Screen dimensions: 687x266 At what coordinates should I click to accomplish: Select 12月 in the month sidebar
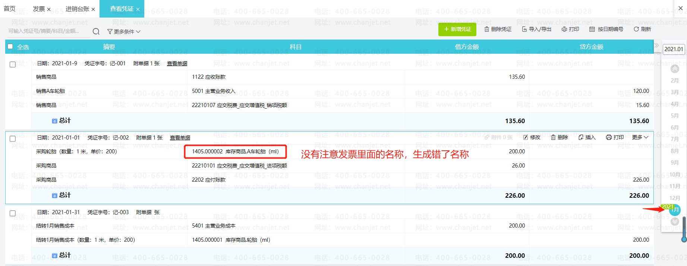(675, 198)
